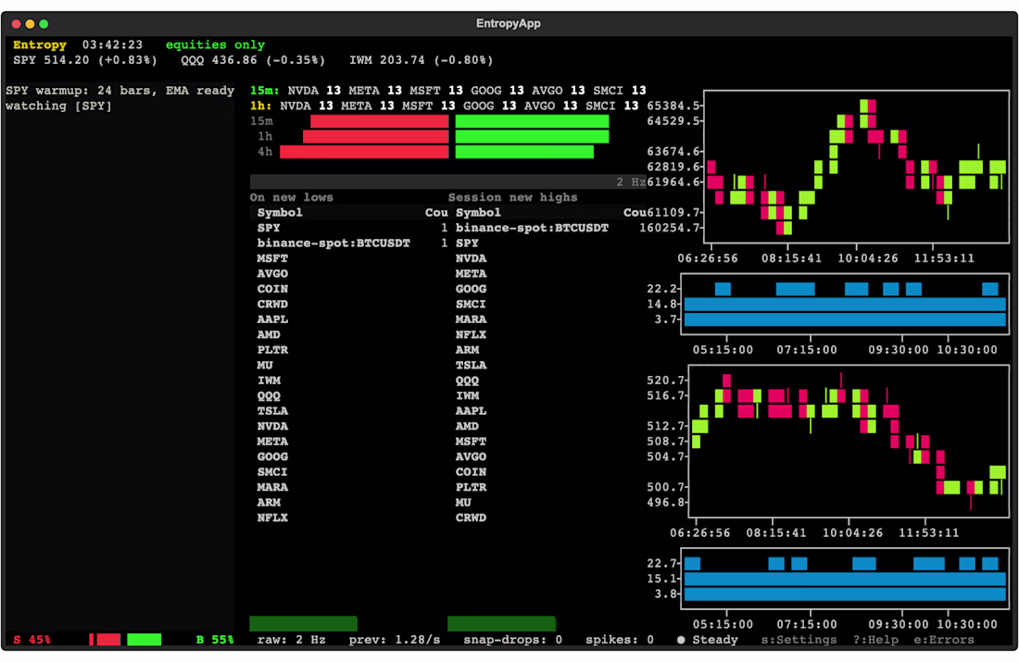The height and width of the screenshot is (662, 1019).
Task: Click the 496.8 price axis label
Action: [665, 502]
